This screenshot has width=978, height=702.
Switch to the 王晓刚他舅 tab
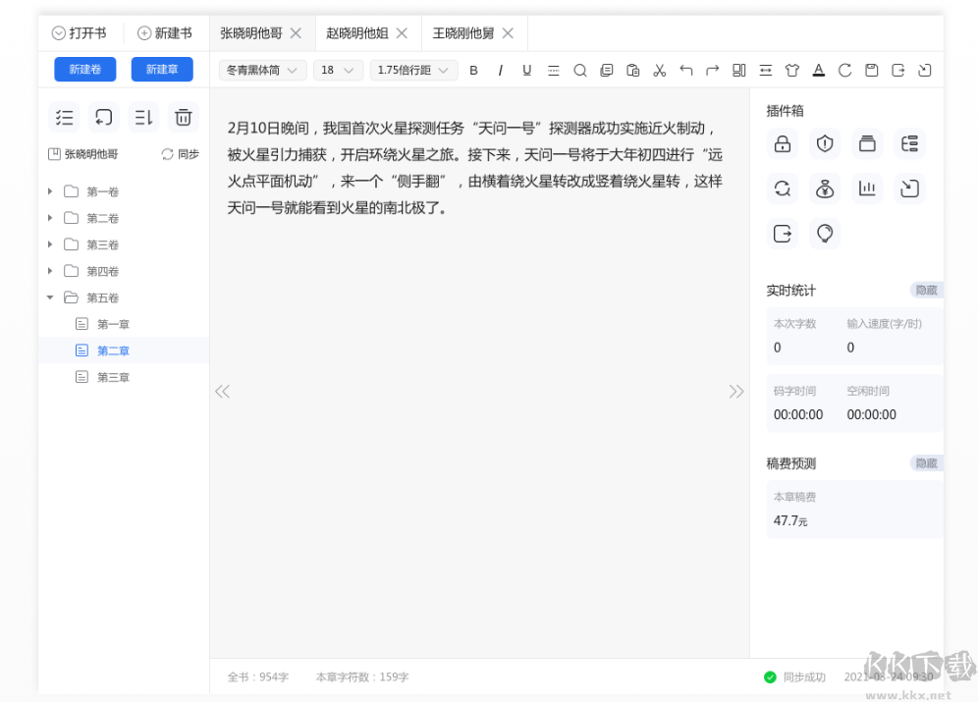tap(466, 32)
